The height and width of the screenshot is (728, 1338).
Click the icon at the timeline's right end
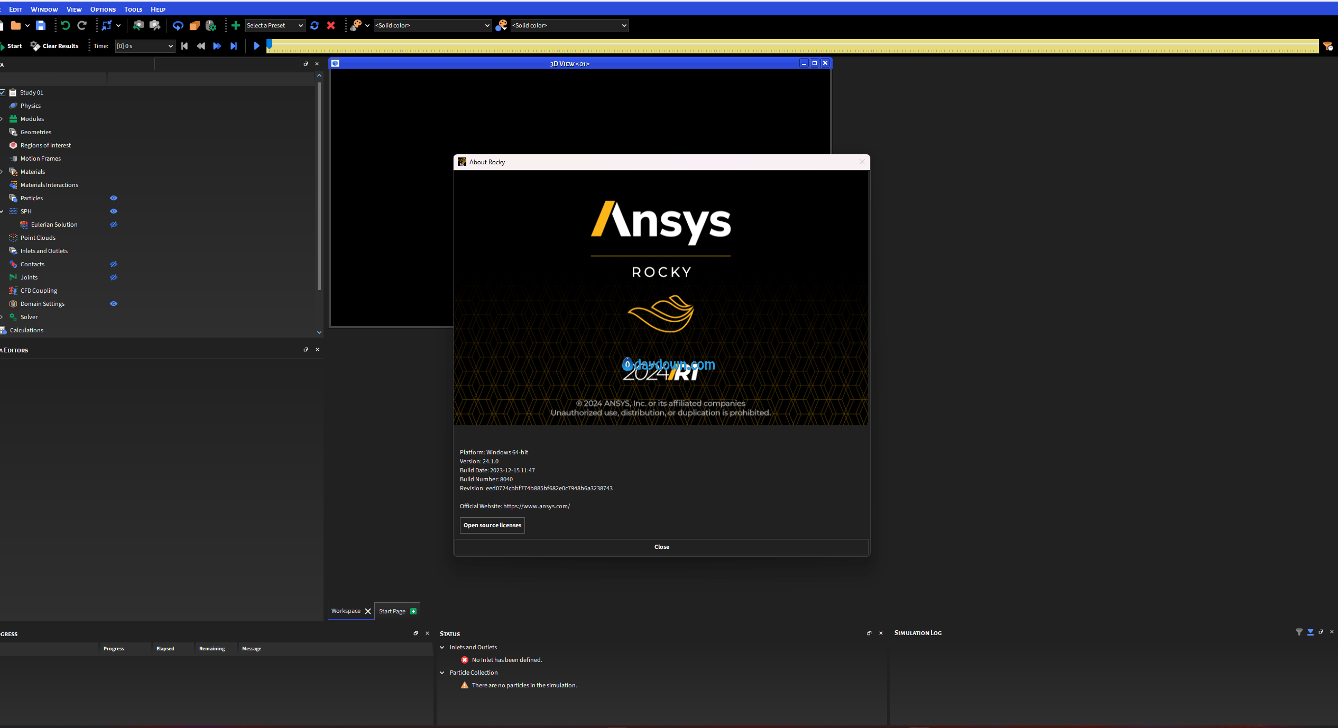(1328, 46)
